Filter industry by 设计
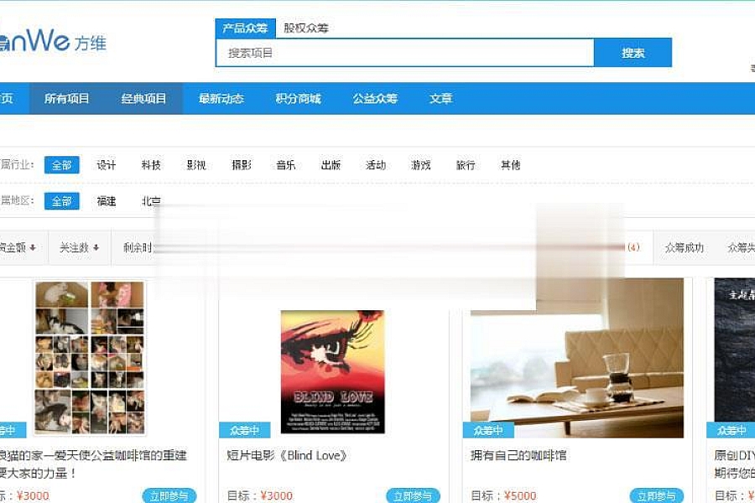The height and width of the screenshot is (503, 755). (x=107, y=165)
